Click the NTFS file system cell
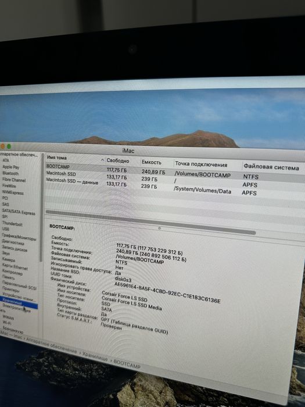The width and height of the screenshot is (305, 407). coord(251,177)
